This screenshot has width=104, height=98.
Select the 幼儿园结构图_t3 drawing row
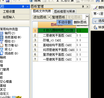[x=57, y=30]
